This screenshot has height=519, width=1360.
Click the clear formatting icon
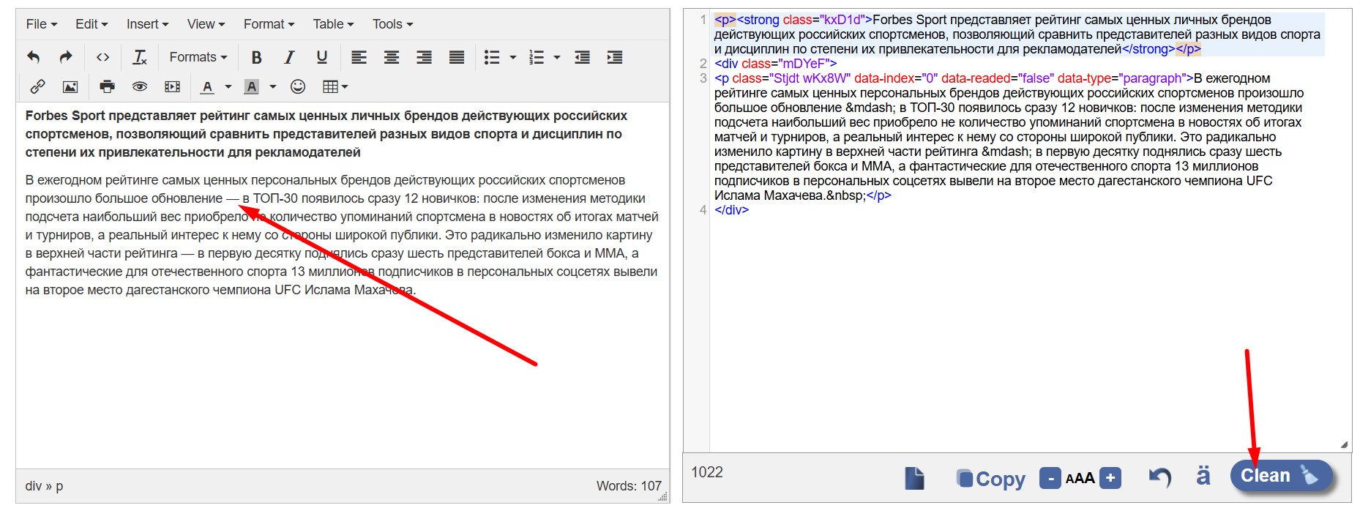tap(139, 57)
